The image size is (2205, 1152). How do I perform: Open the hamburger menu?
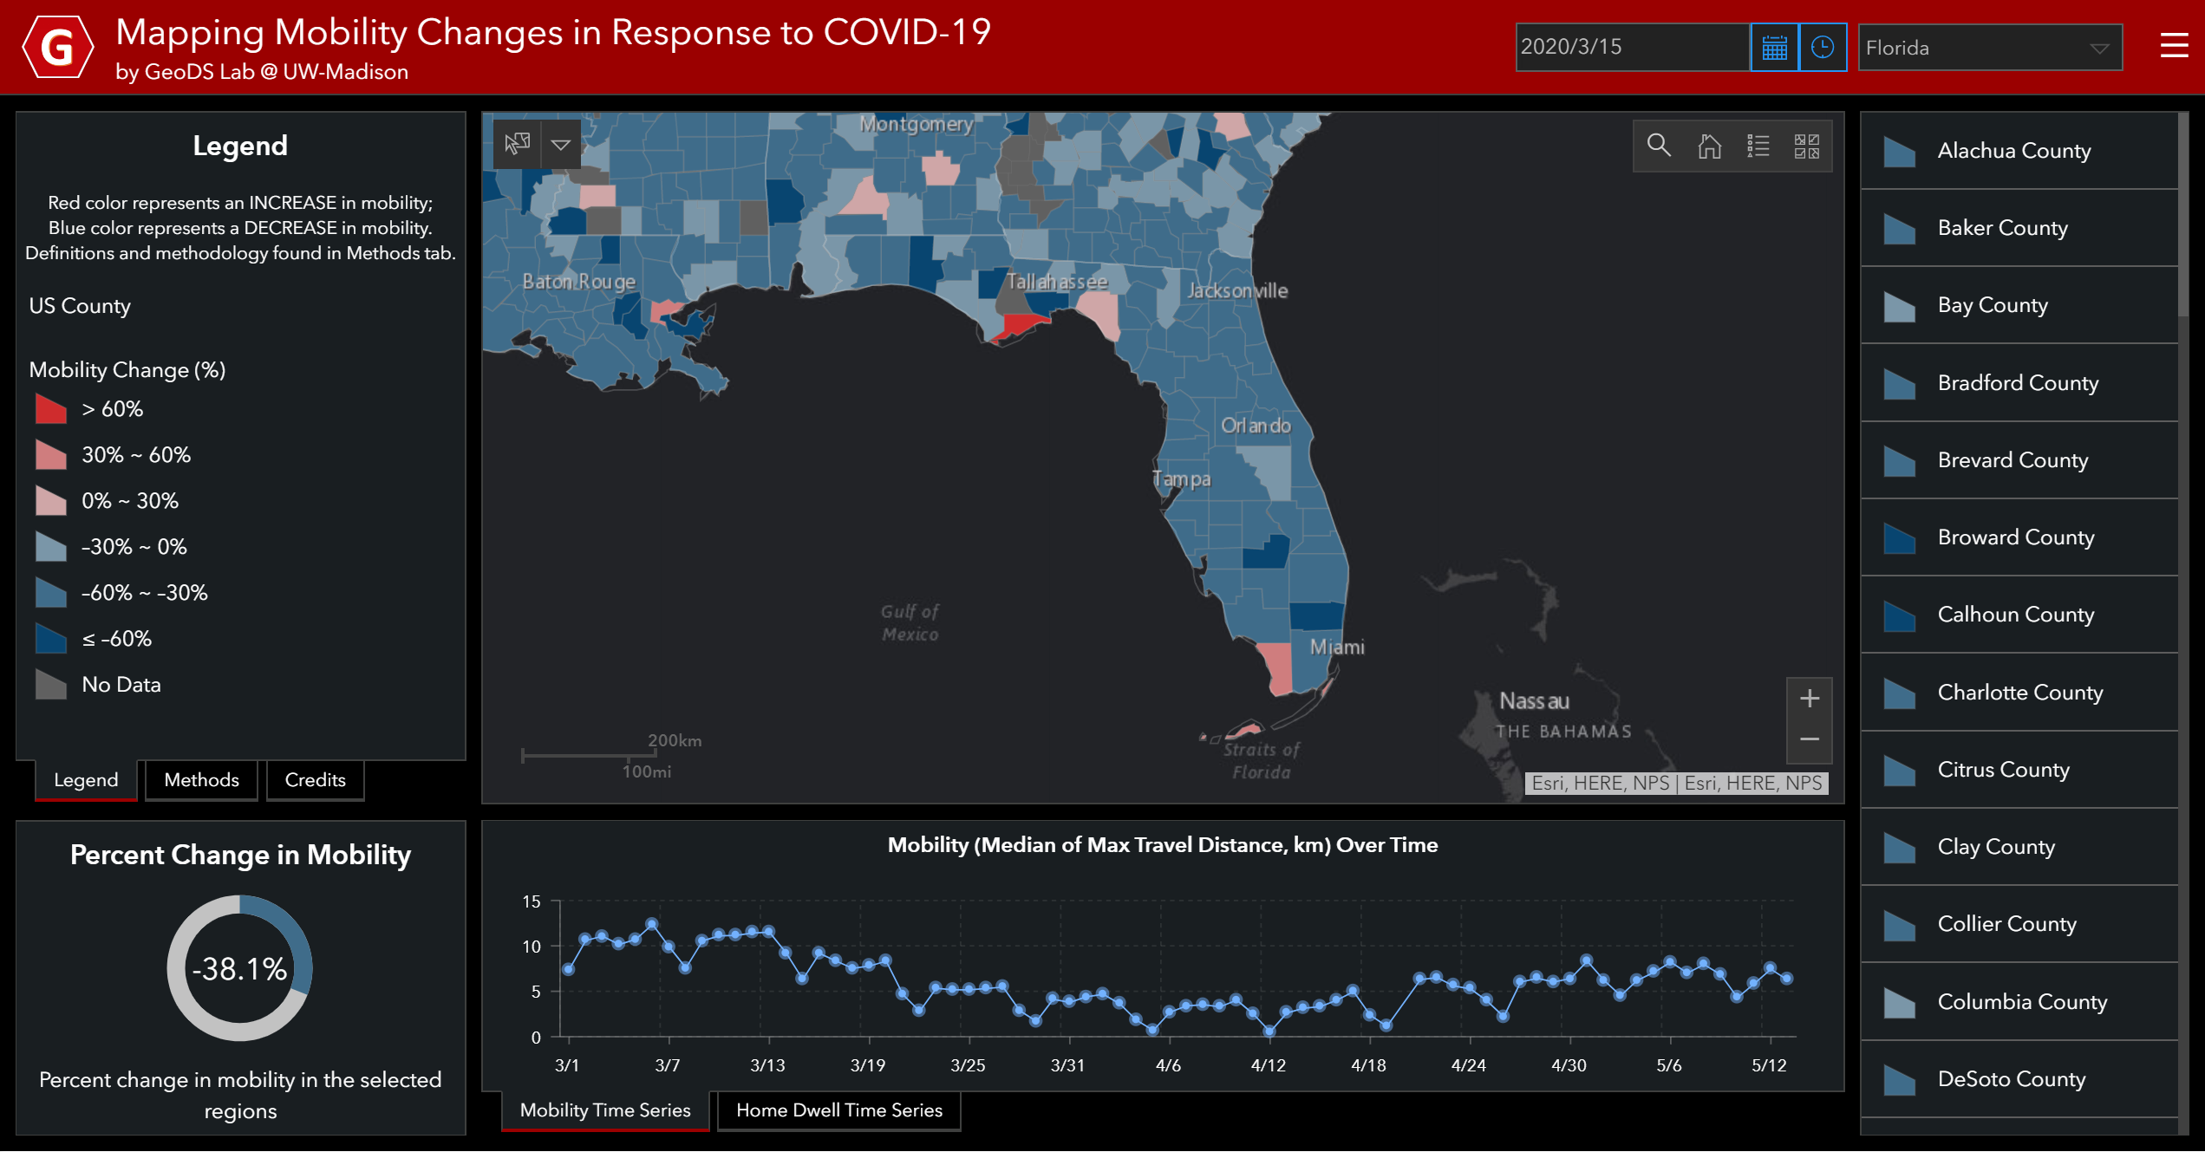2173,46
